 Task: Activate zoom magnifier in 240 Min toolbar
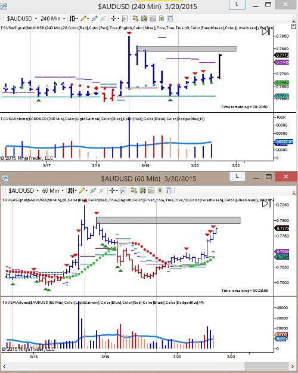click(125, 19)
